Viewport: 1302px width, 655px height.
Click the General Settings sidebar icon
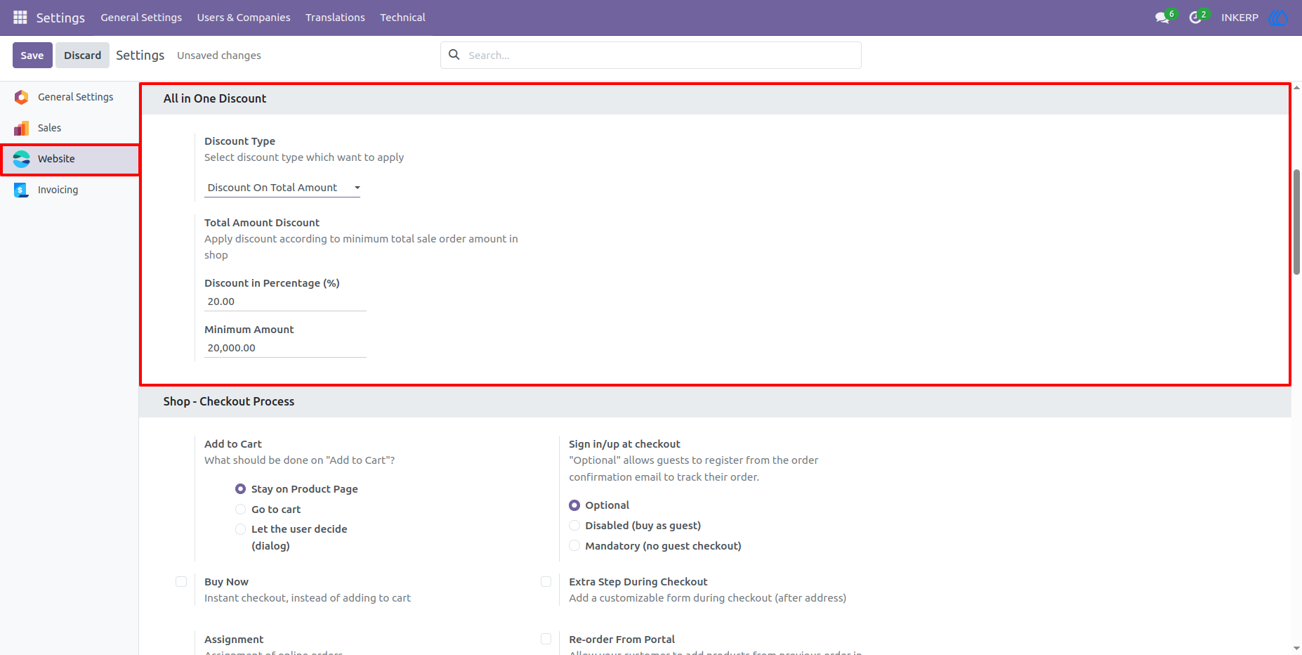[x=22, y=97]
